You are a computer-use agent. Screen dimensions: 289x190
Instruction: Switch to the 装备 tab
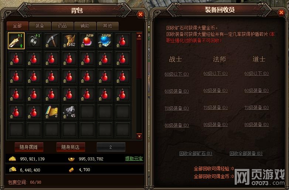(40, 26)
